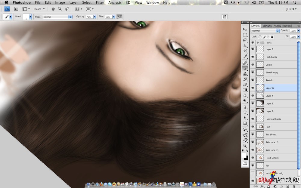Image resolution: width=301 pixels, height=188 pixels.
Task: Switch to the Channels tab
Action: [267, 26]
